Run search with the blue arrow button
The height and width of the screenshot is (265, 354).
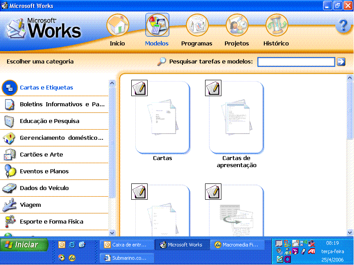tap(341, 62)
